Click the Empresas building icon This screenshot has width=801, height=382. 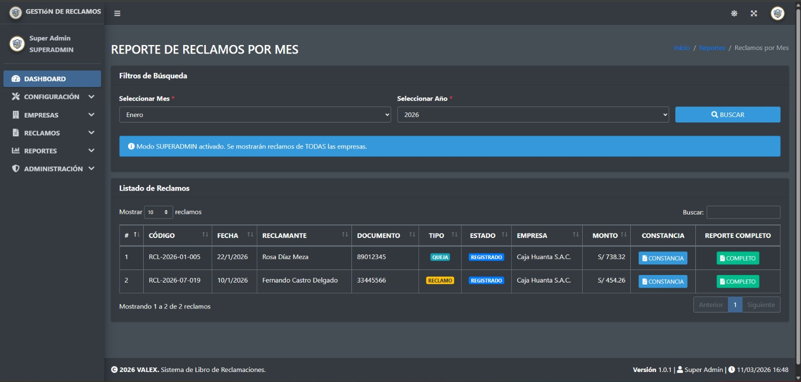[16, 114]
